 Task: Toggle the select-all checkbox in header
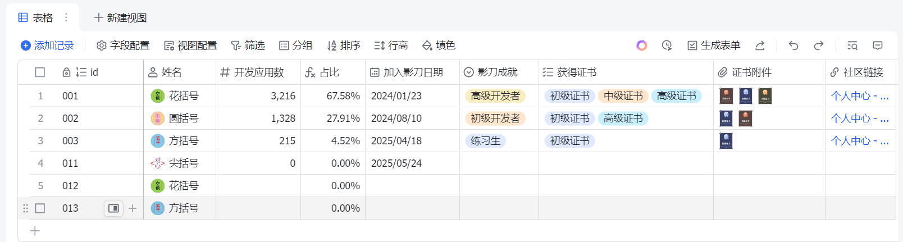pos(40,72)
